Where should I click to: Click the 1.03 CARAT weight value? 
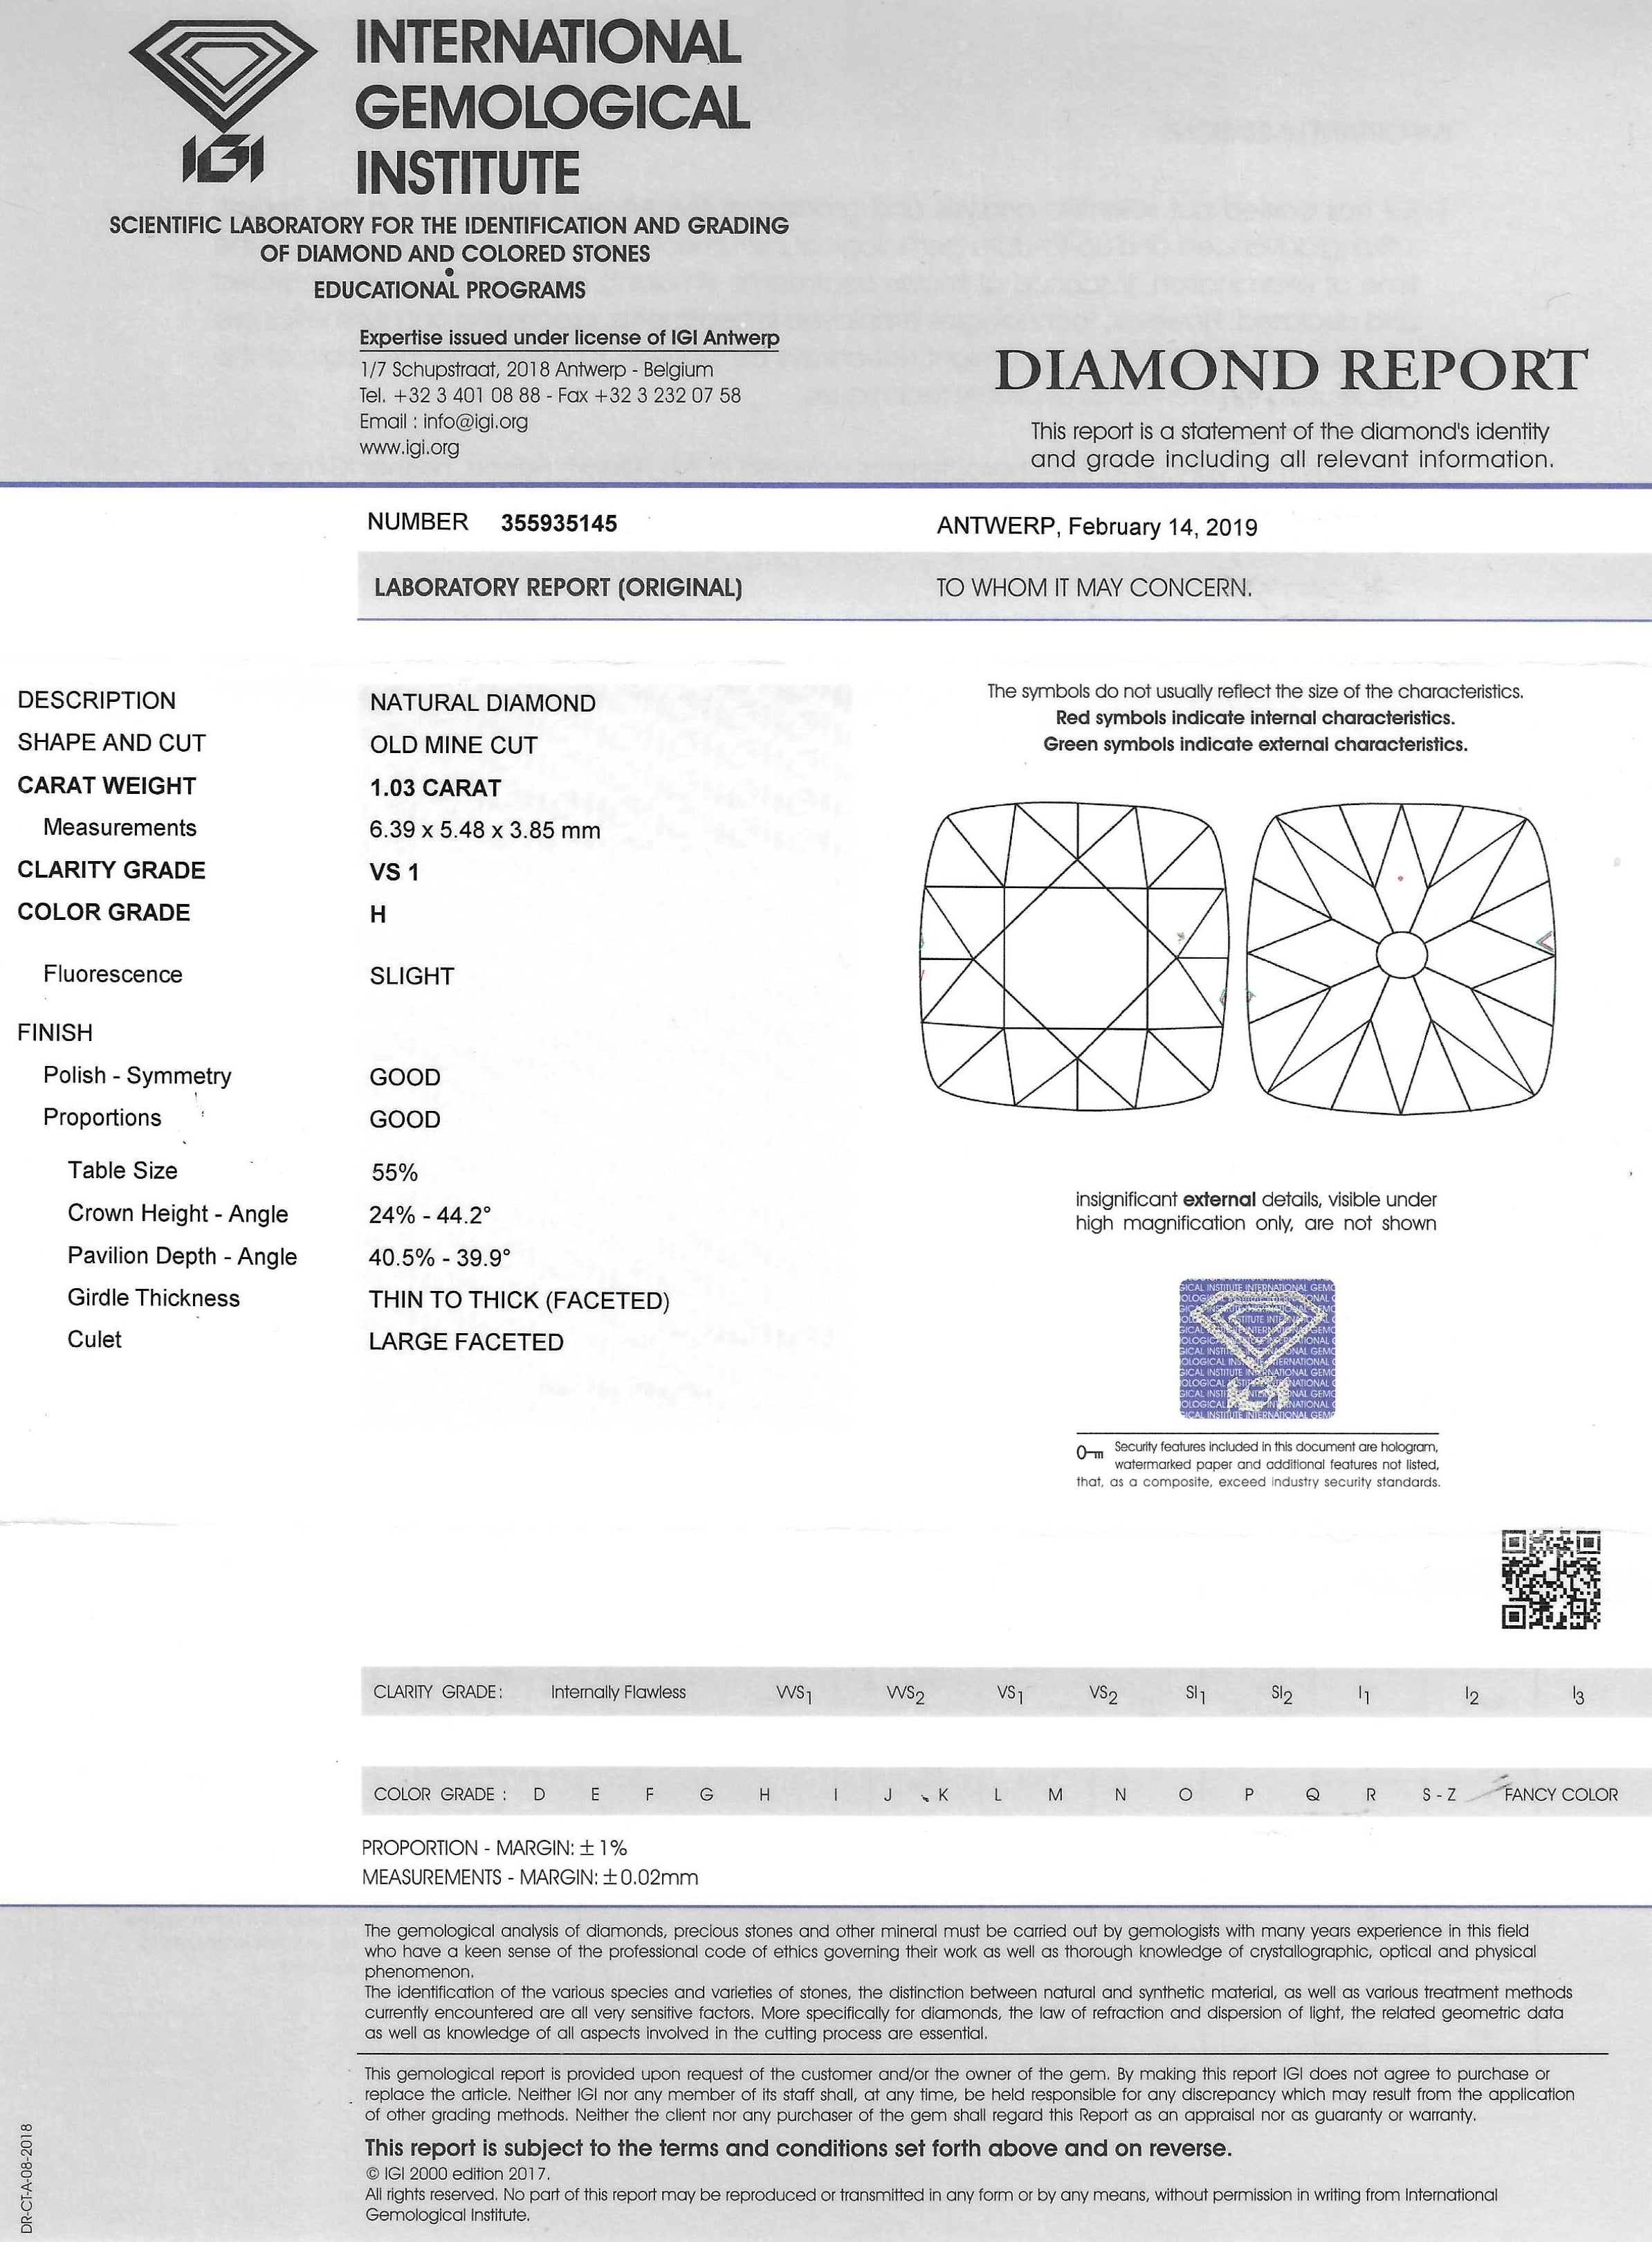[435, 787]
